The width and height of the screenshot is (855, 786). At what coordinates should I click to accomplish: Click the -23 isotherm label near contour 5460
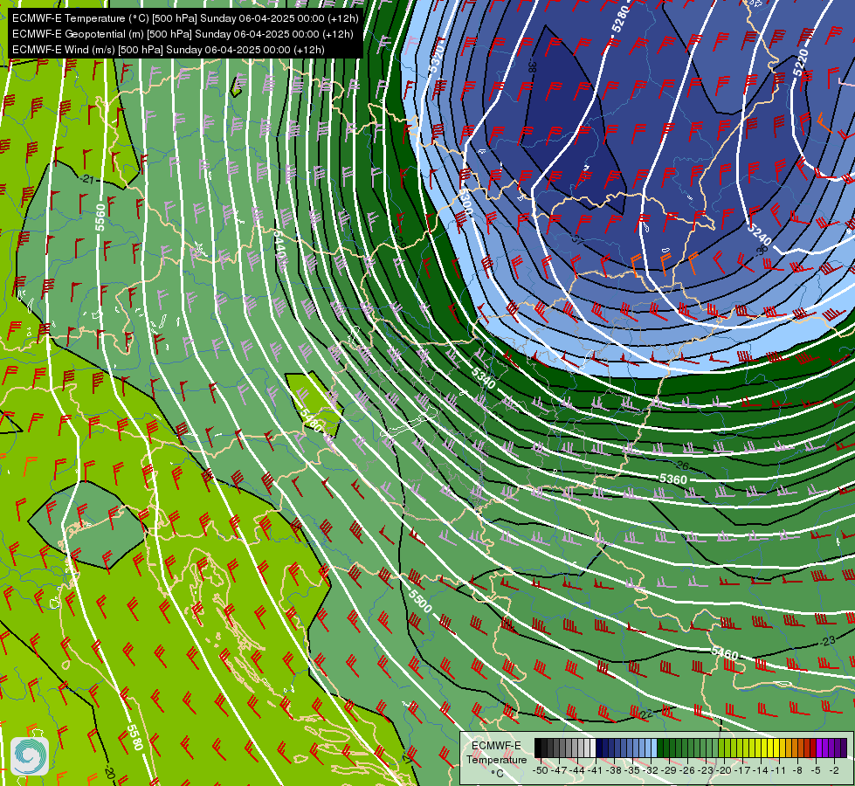coord(828,641)
